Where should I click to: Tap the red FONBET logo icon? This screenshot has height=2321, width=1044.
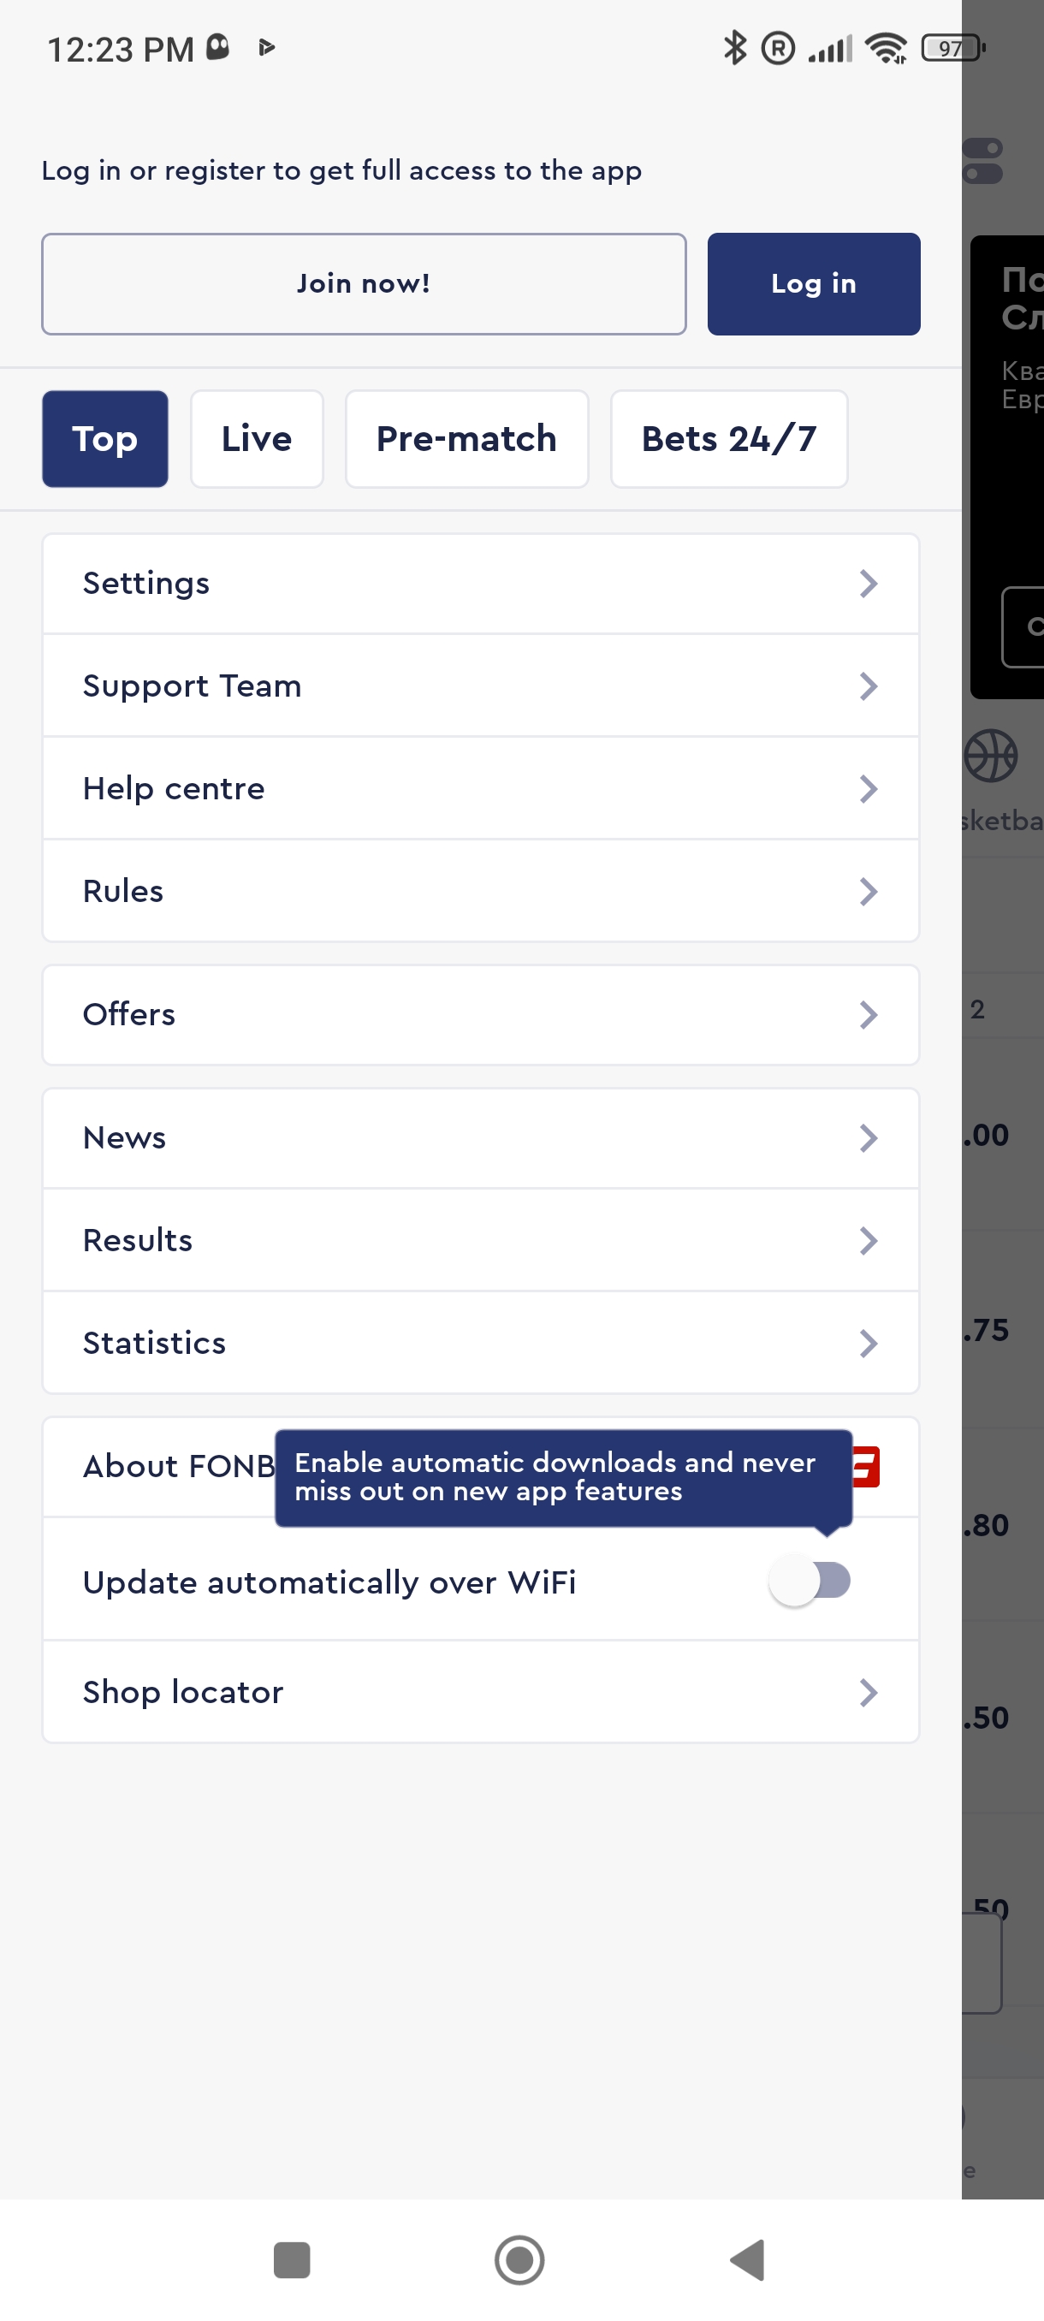click(x=867, y=1466)
